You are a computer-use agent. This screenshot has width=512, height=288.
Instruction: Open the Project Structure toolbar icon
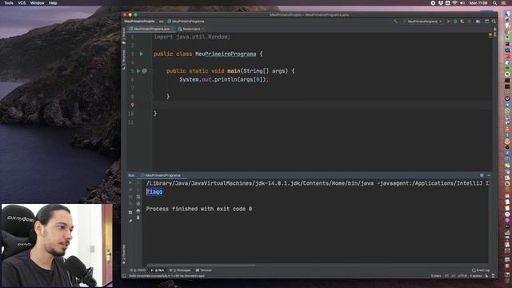tap(478, 22)
